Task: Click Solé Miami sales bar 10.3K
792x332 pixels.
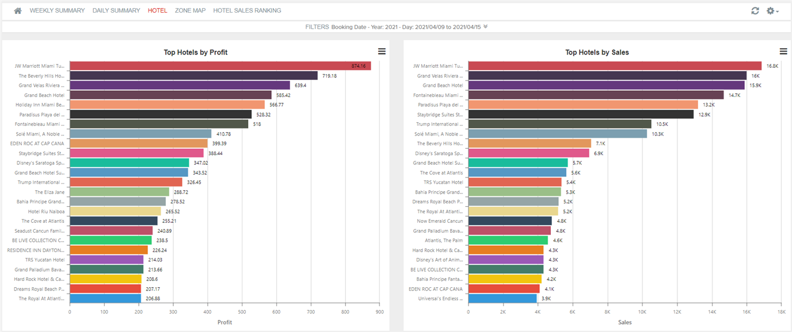Action: [x=558, y=134]
